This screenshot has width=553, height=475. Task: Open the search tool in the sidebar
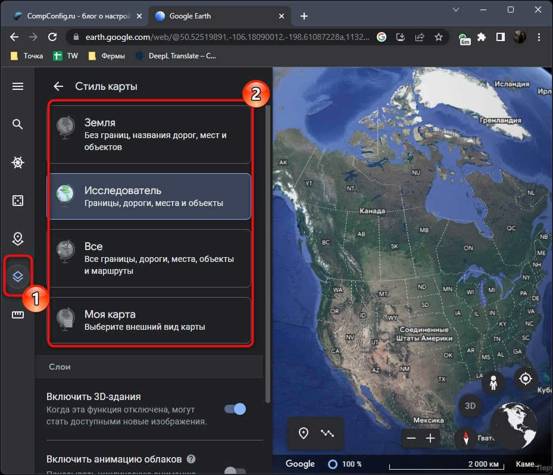18,124
